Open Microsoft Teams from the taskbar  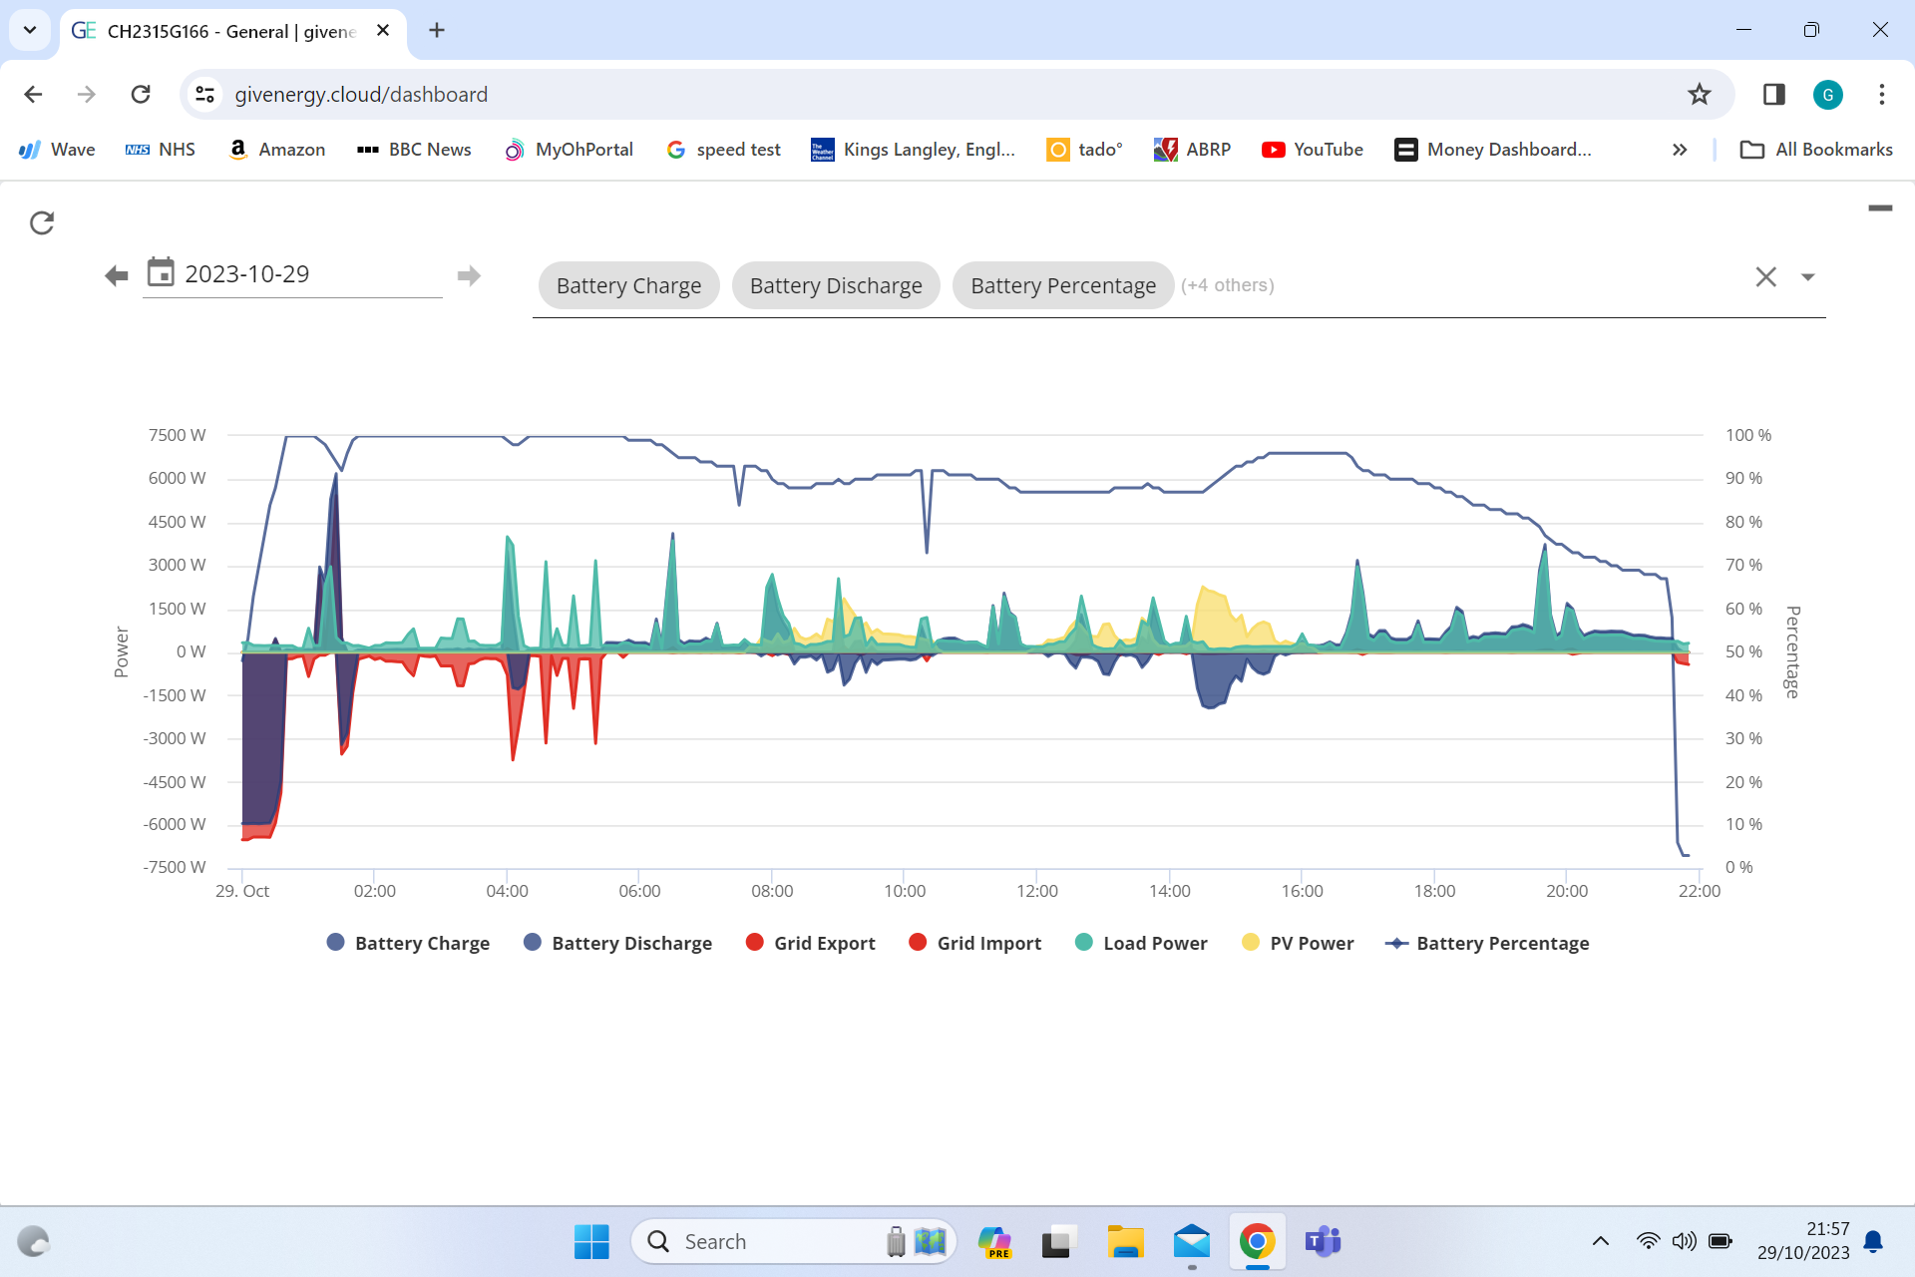point(1324,1241)
